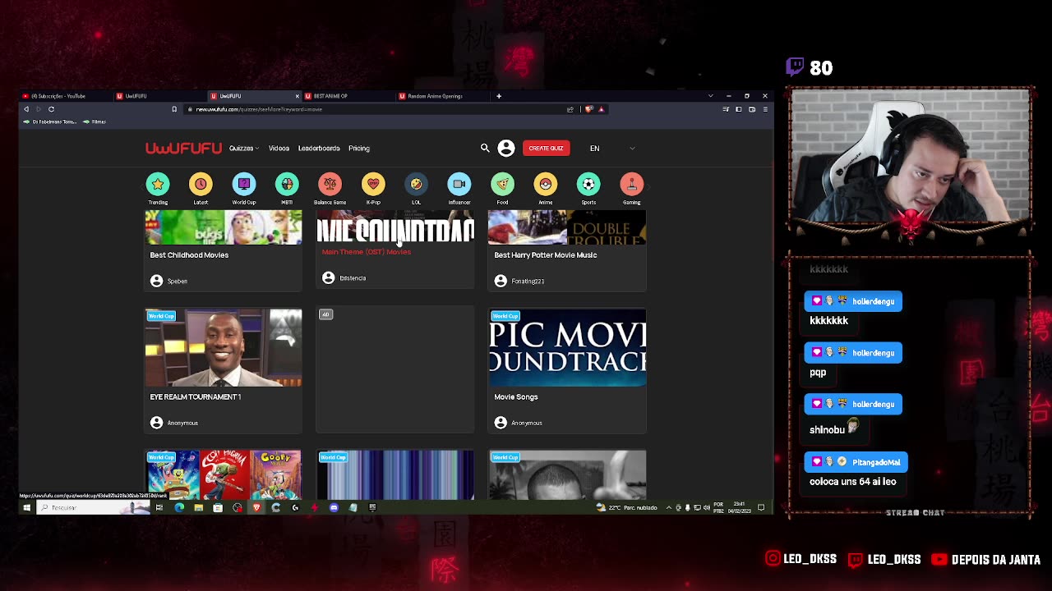Click the Windows taskbar Pesquisar search box
Image resolution: width=1052 pixels, height=591 pixels.
(x=92, y=507)
